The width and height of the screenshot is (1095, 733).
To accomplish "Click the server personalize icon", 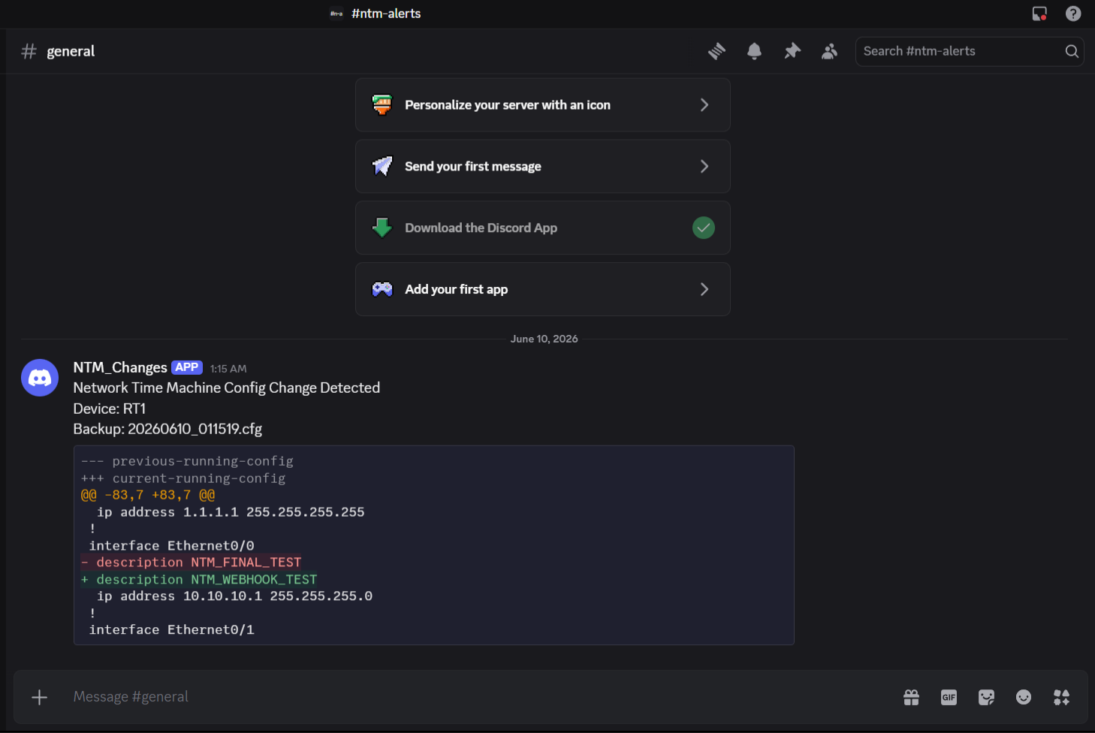I will pyautogui.click(x=382, y=104).
